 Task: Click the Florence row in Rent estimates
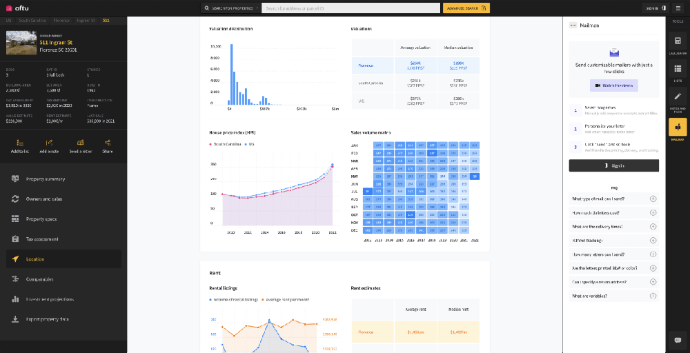(415, 332)
